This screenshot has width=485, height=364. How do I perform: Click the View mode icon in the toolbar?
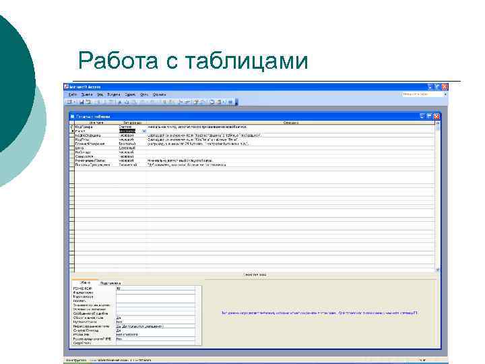(69, 102)
